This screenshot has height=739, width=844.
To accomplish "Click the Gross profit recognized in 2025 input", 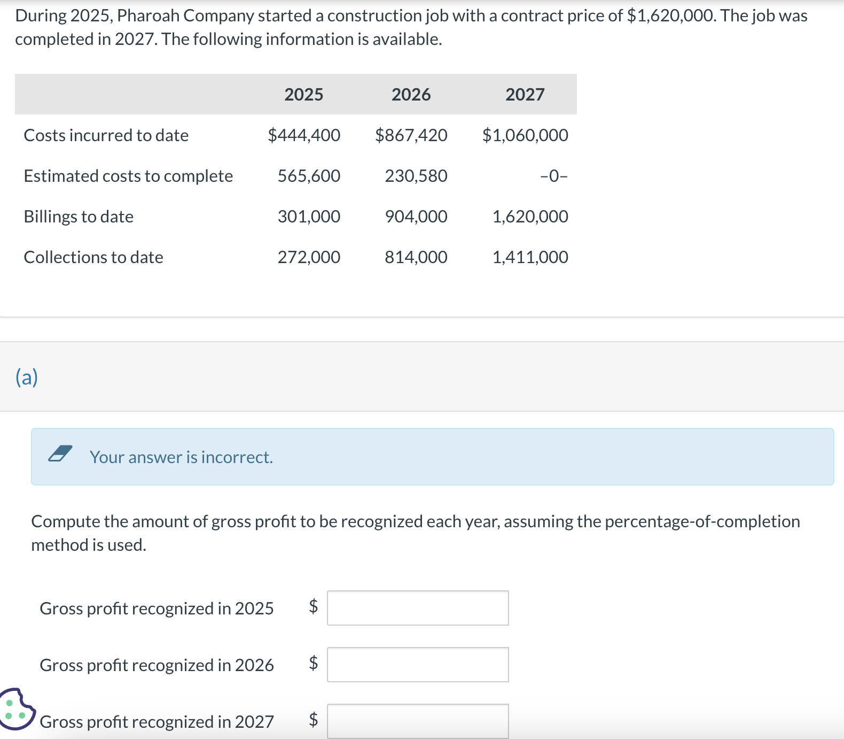I will [x=418, y=608].
